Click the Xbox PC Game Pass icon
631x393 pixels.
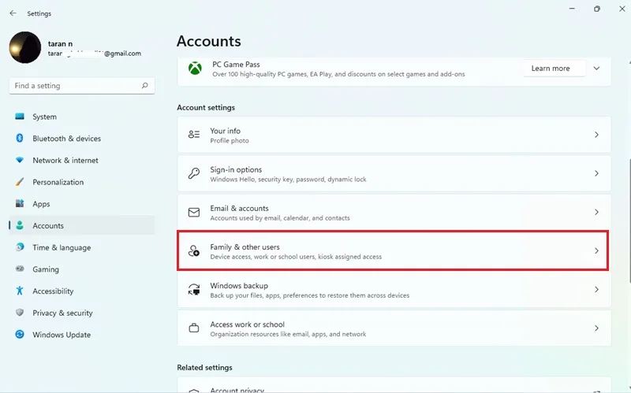(x=195, y=69)
